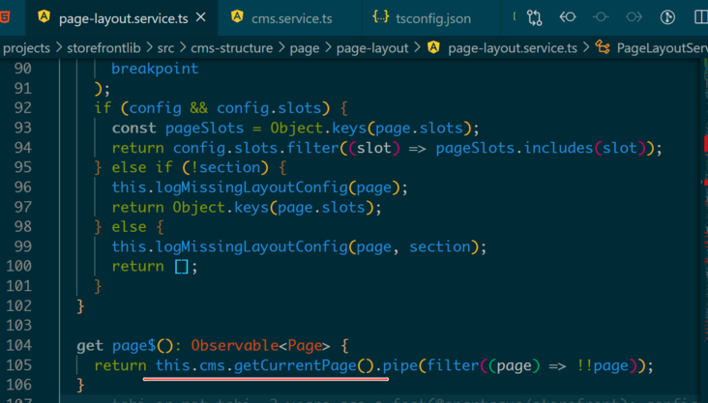Image resolution: width=708 pixels, height=403 pixels.
Task: Click 'cms' property on line 105
Action: [x=212, y=365]
